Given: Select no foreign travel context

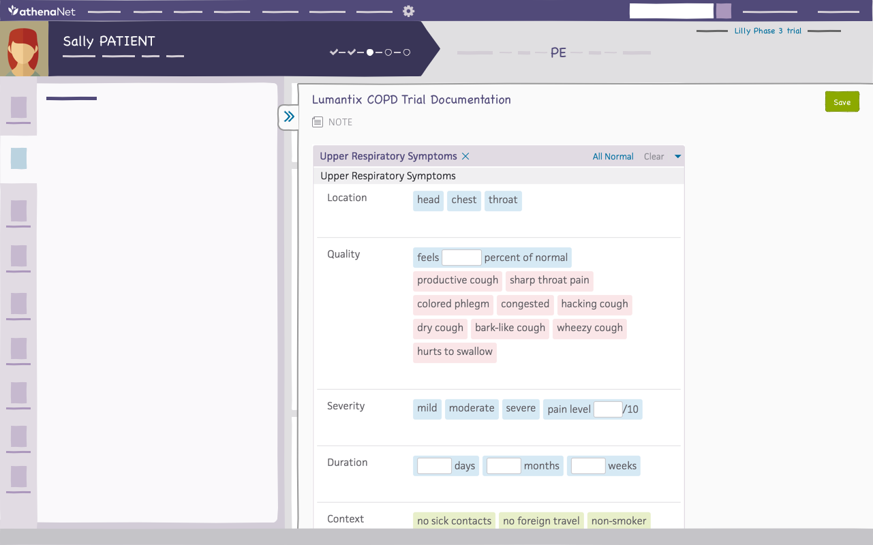Looking at the screenshot, I should 541,520.
